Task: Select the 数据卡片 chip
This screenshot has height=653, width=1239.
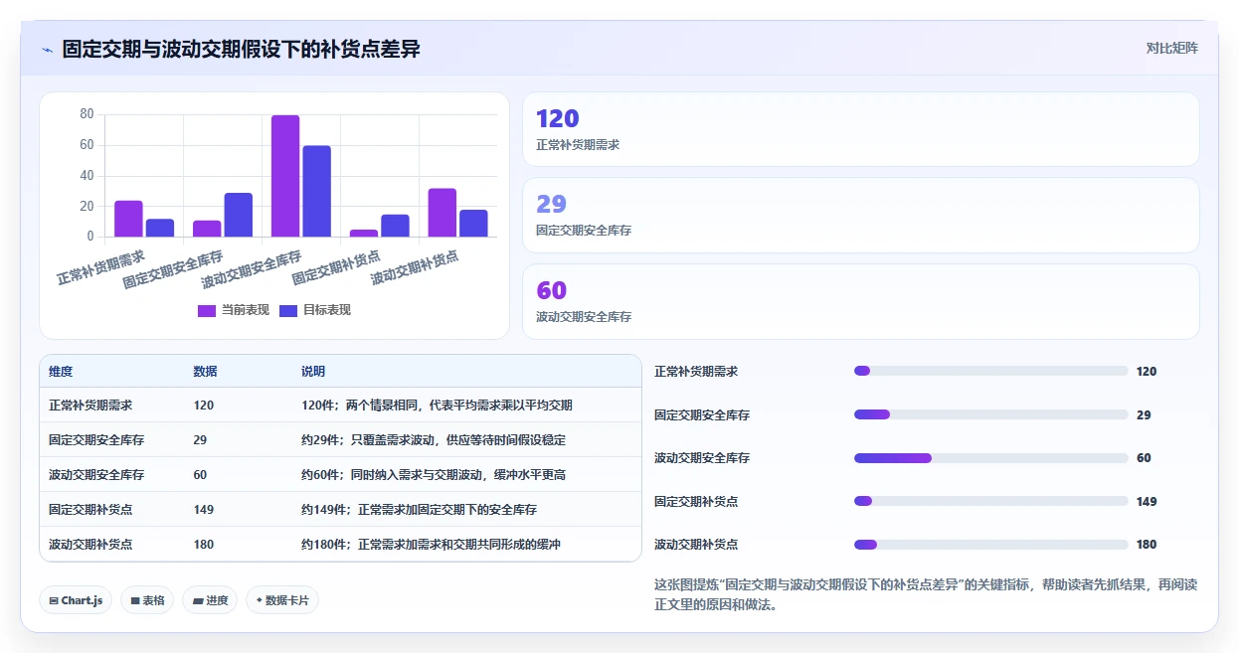Action: [282, 600]
